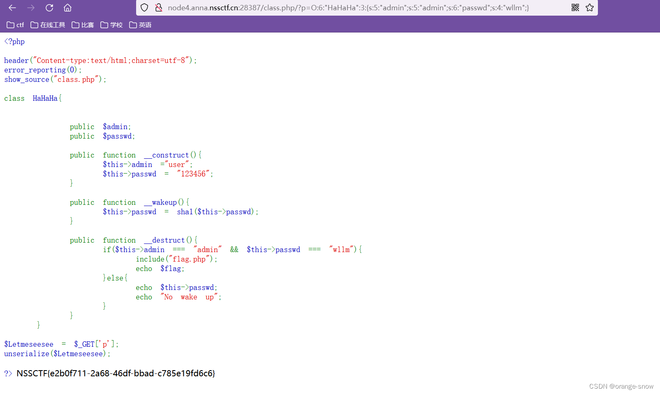Open the browser home page
Screen dimensions: 660x394
[x=68, y=7]
